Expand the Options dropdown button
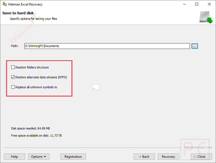 (39, 156)
